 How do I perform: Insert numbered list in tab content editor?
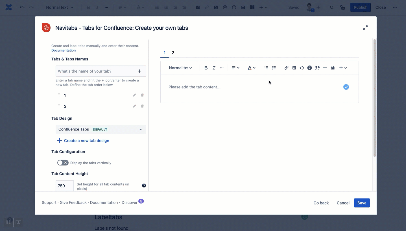click(x=274, y=68)
